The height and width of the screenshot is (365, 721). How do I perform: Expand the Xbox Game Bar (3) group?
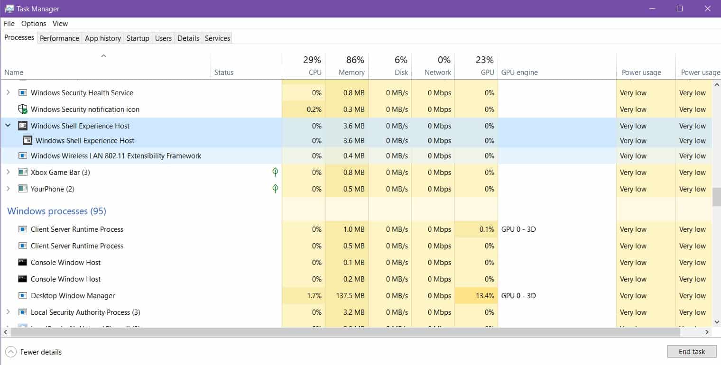8,173
